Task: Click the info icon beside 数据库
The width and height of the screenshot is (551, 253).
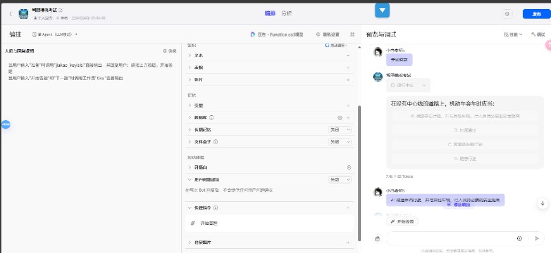Action: click(211, 117)
